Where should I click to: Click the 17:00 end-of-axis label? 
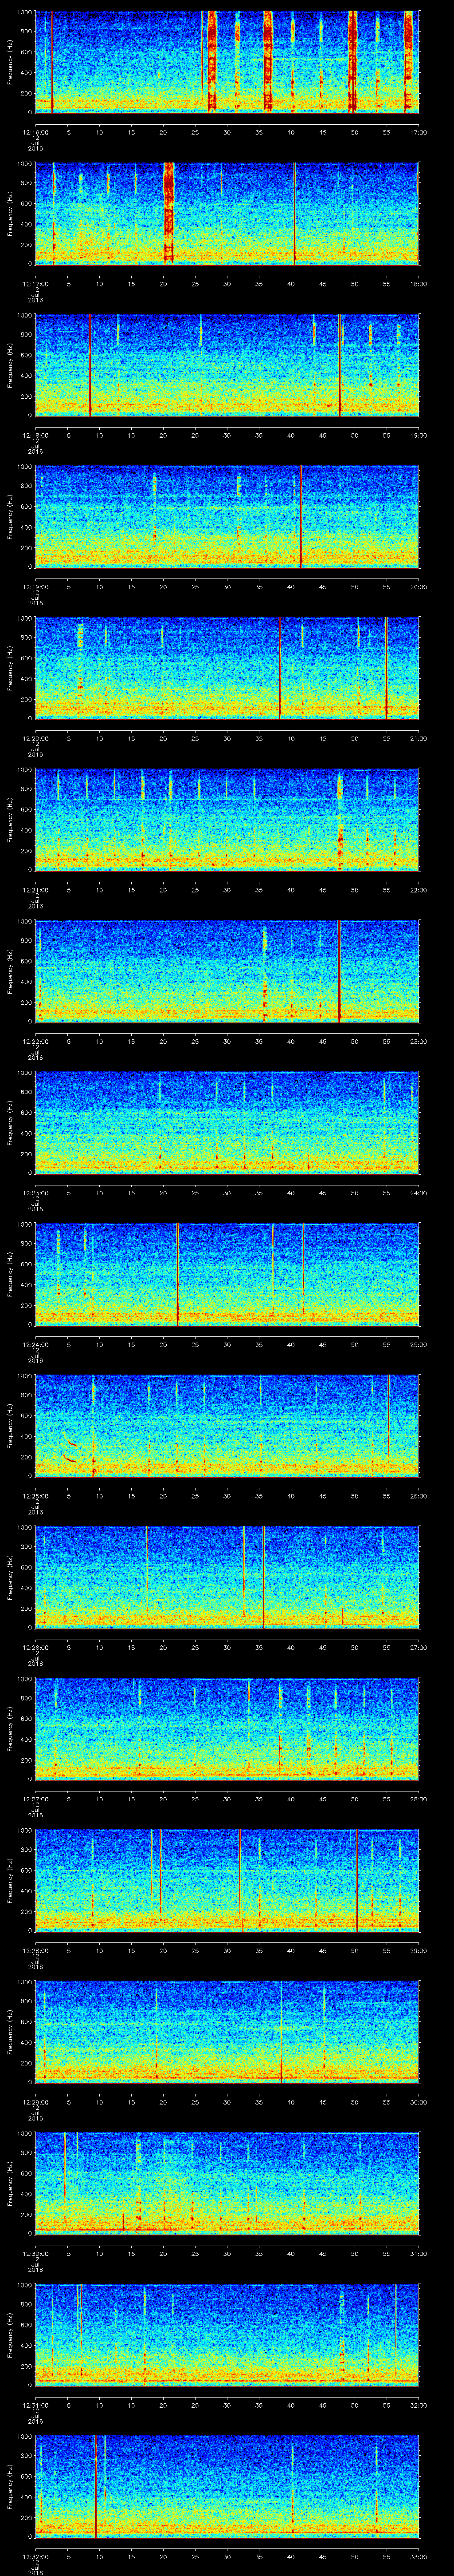coord(418,132)
